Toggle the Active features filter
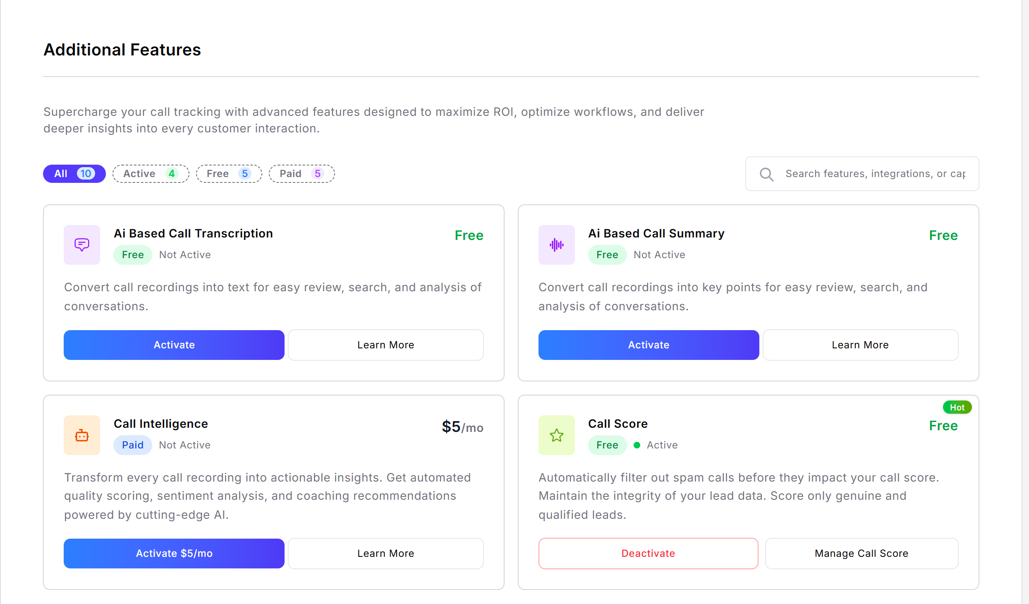The image size is (1029, 604). [x=151, y=173]
